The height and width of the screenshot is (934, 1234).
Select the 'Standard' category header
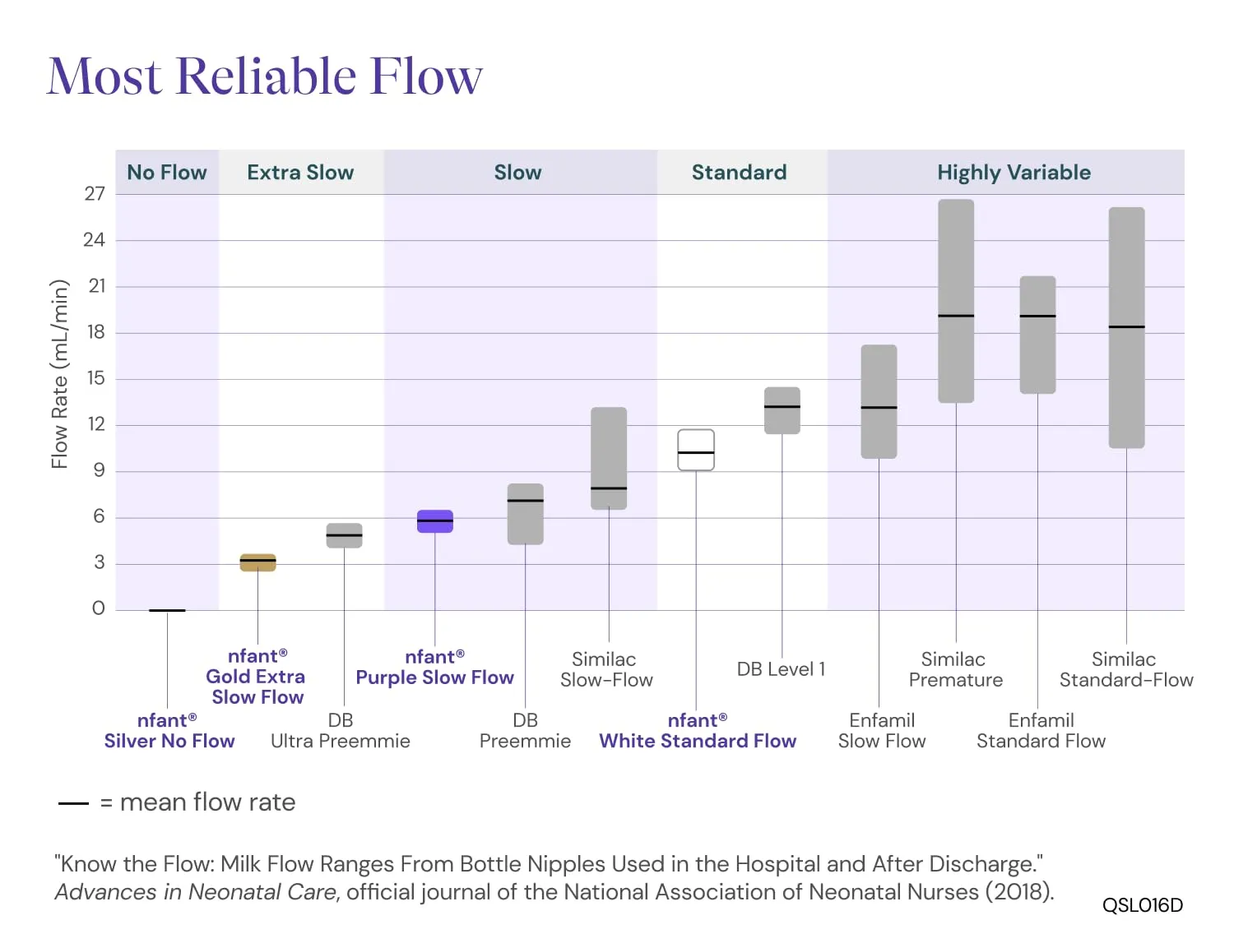pyautogui.click(x=740, y=172)
